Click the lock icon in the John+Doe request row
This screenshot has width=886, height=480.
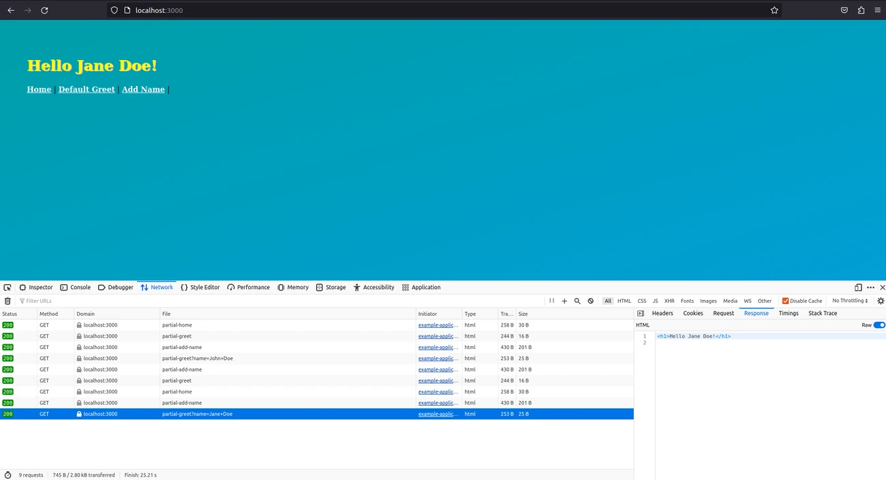(79, 359)
